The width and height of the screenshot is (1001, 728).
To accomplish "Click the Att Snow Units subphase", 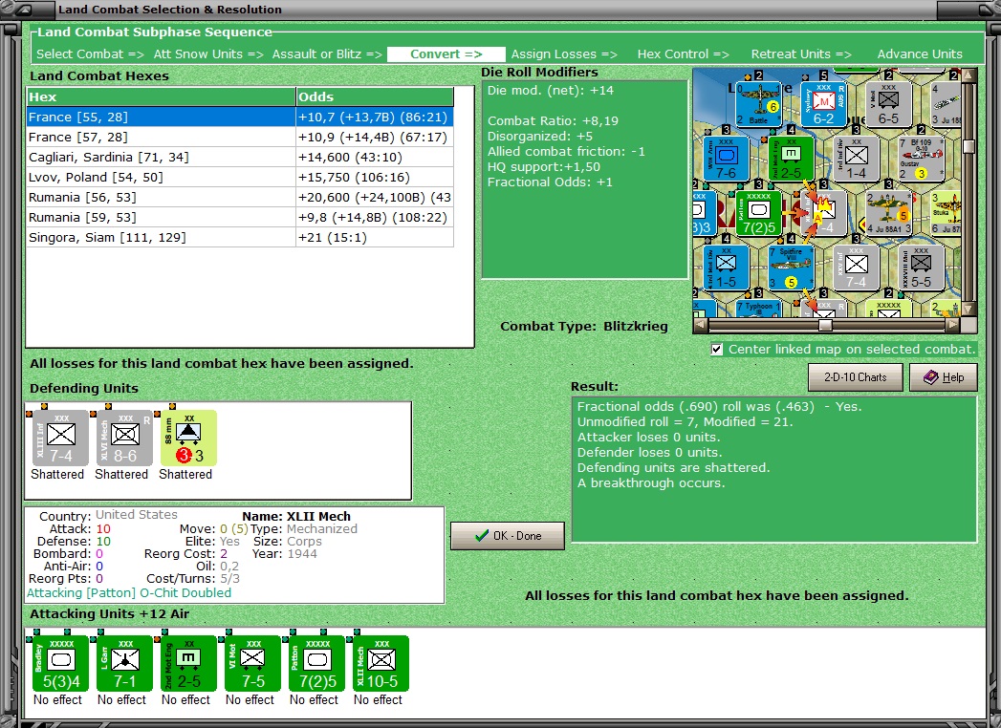I will tap(208, 54).
